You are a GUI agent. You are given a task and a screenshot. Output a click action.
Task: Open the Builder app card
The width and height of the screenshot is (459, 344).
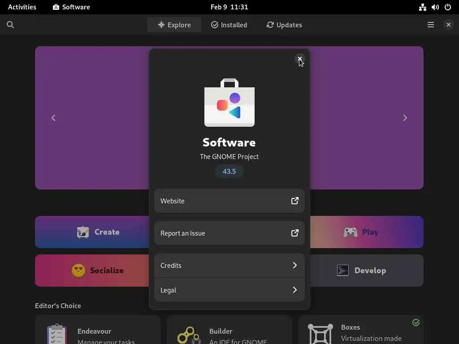pyautogui.click(x=229, y=330)
